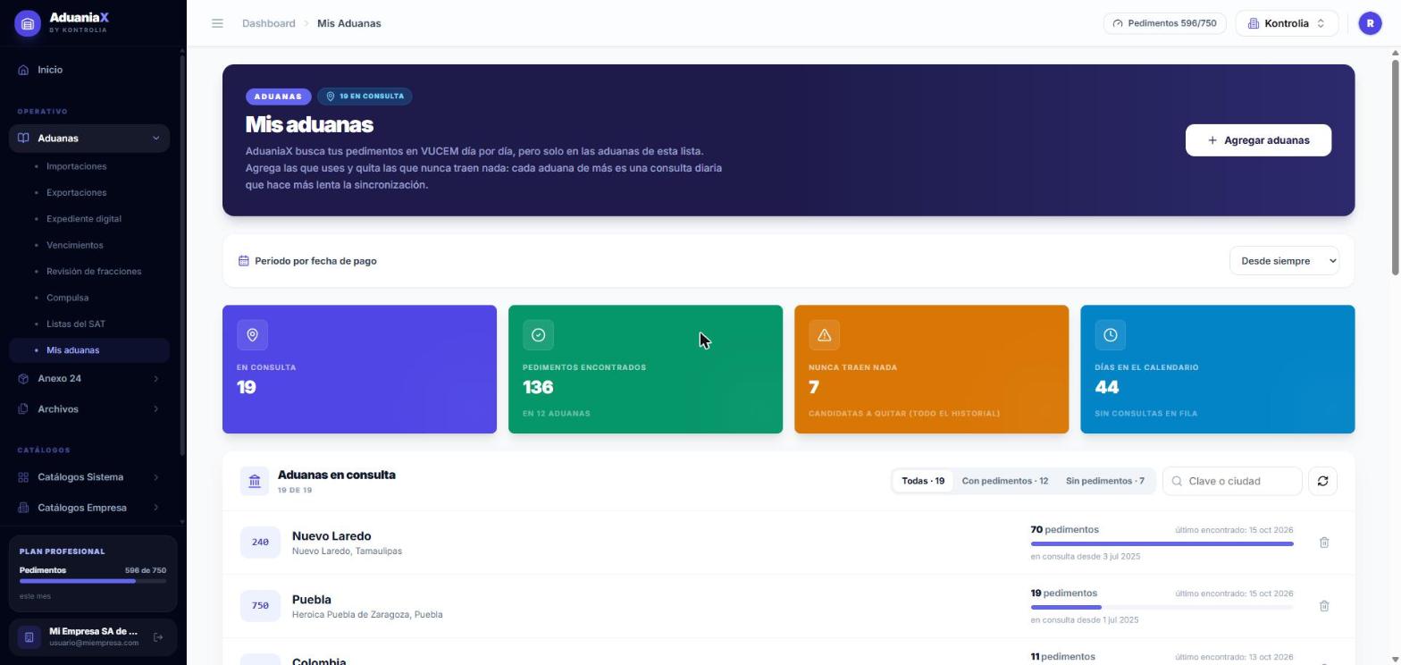The width and height of the screenshot is (1401, 665).
Task: Click the warning triangle icon in Nunca Traen Nada card
Action: point(824,335)
